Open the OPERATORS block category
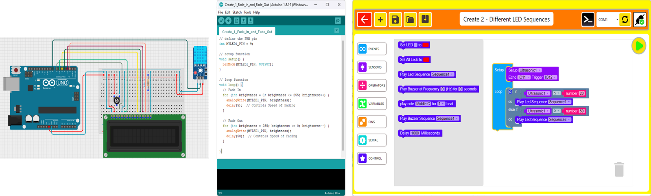Viewport: 651px width, 196px height. point(372,85)
